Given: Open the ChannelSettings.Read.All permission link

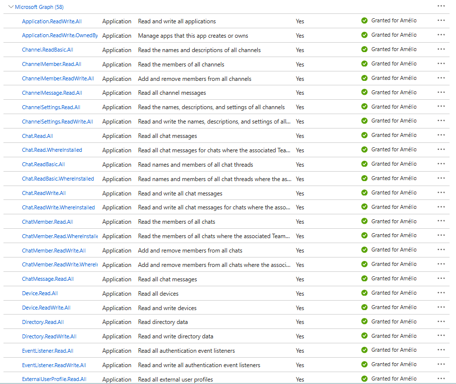Looking at the screenshot, I should coord(51,107).
